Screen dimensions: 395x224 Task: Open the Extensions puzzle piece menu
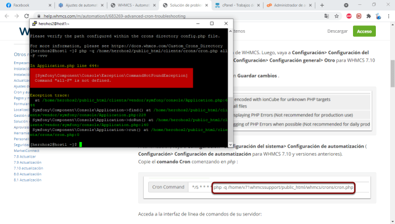(368, 16)
